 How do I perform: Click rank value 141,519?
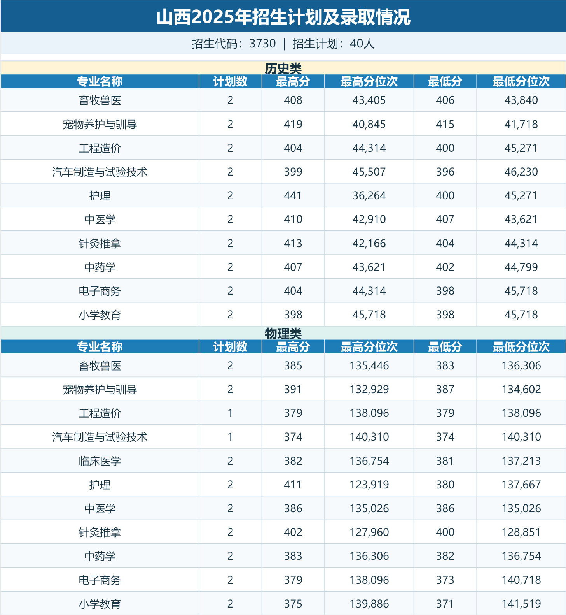[x=521, y=604]
